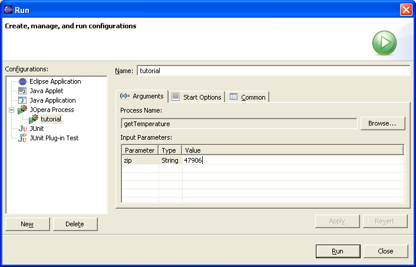The height and width of the screenshot is (267, 416).
Task: Click the Apply button
Action: tap(337, 221)
